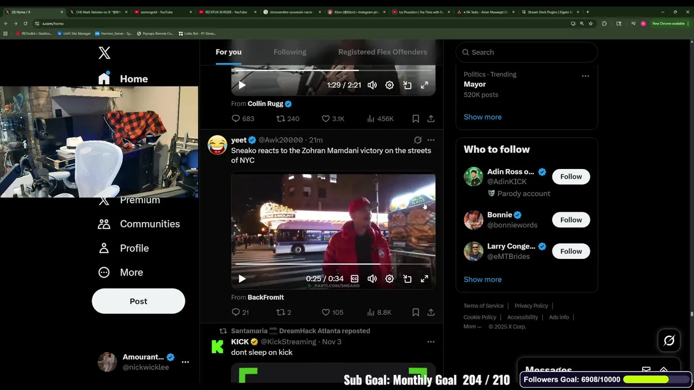Select the For you tab
694x390 pixels.
pyautogui.click(x=228, y=52)
